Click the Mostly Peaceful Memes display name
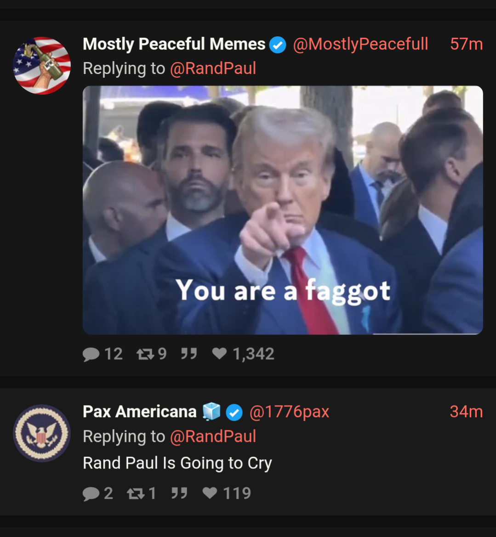 click(174, 44)
